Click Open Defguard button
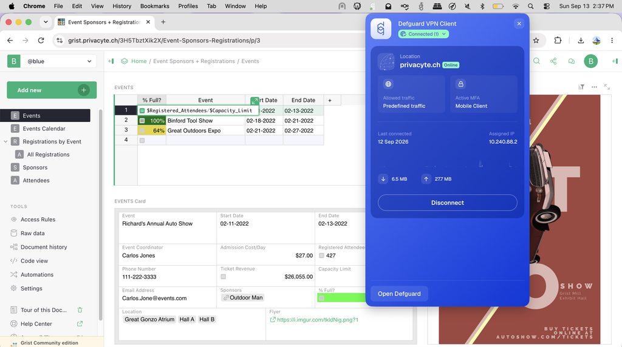 pos(399,294)
